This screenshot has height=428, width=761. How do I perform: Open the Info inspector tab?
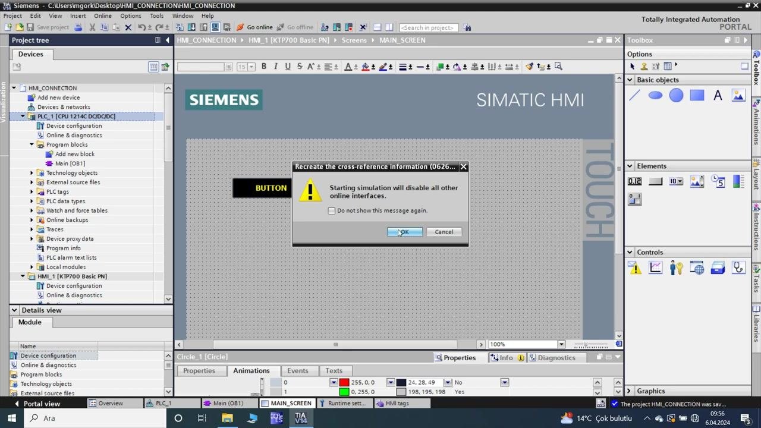point(507,358)
